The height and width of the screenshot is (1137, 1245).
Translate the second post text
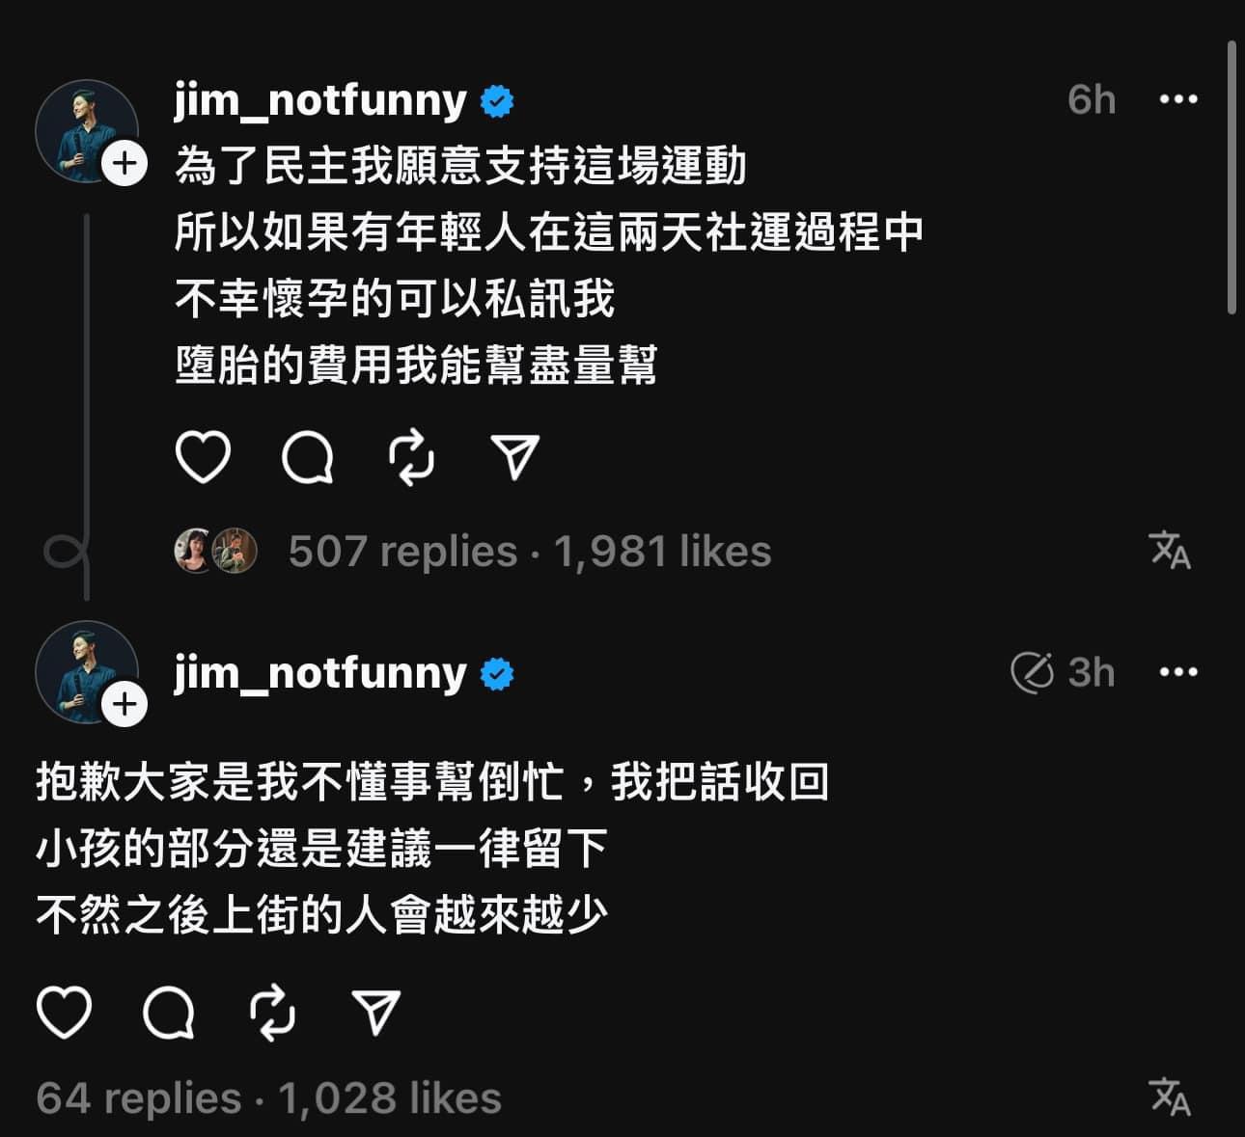[1170, 1096]
